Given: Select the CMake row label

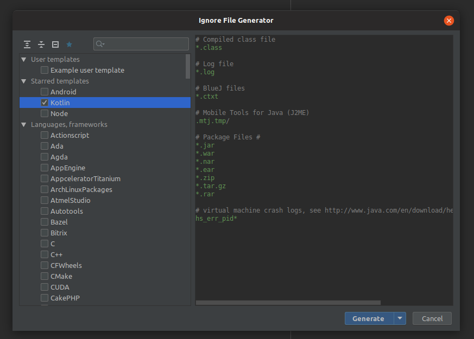Looking at the screenshot, I should tap(61, 276).
